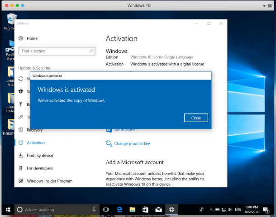Open the taskbar clock and date
Viewport: 276px width, 217px height.
[252, 209]
